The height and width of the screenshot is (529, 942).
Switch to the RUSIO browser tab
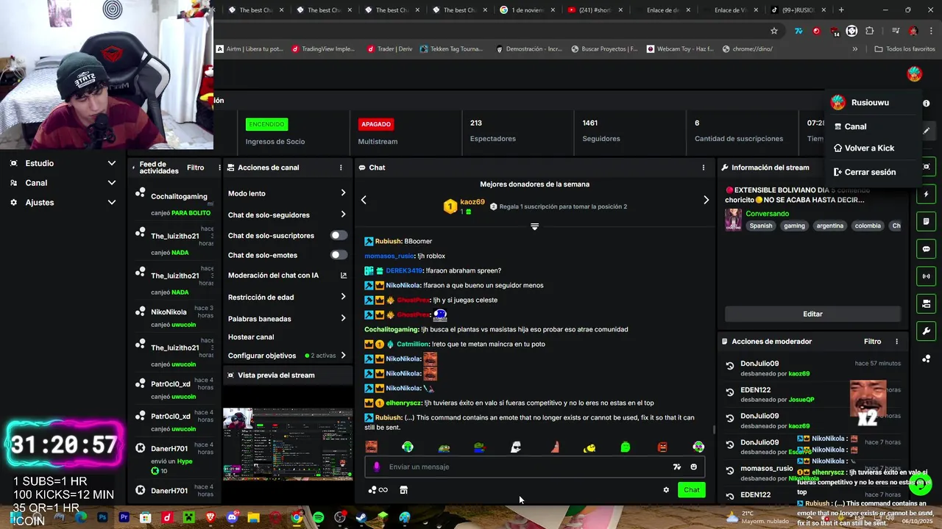[798, 10]
